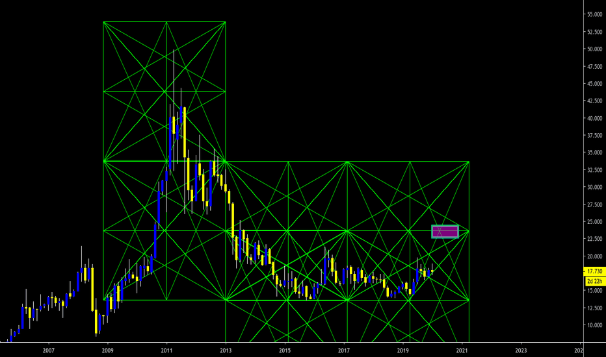The image size is (606, 357).
Task: Click the 52.500 price axis label
Action: 595,32
